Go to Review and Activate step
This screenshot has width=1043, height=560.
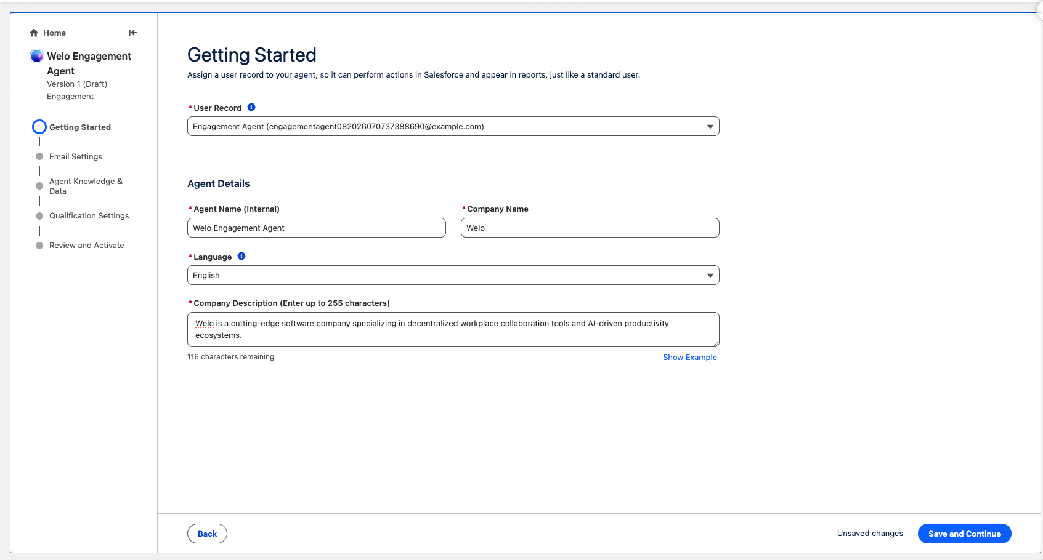pos(87,245)
